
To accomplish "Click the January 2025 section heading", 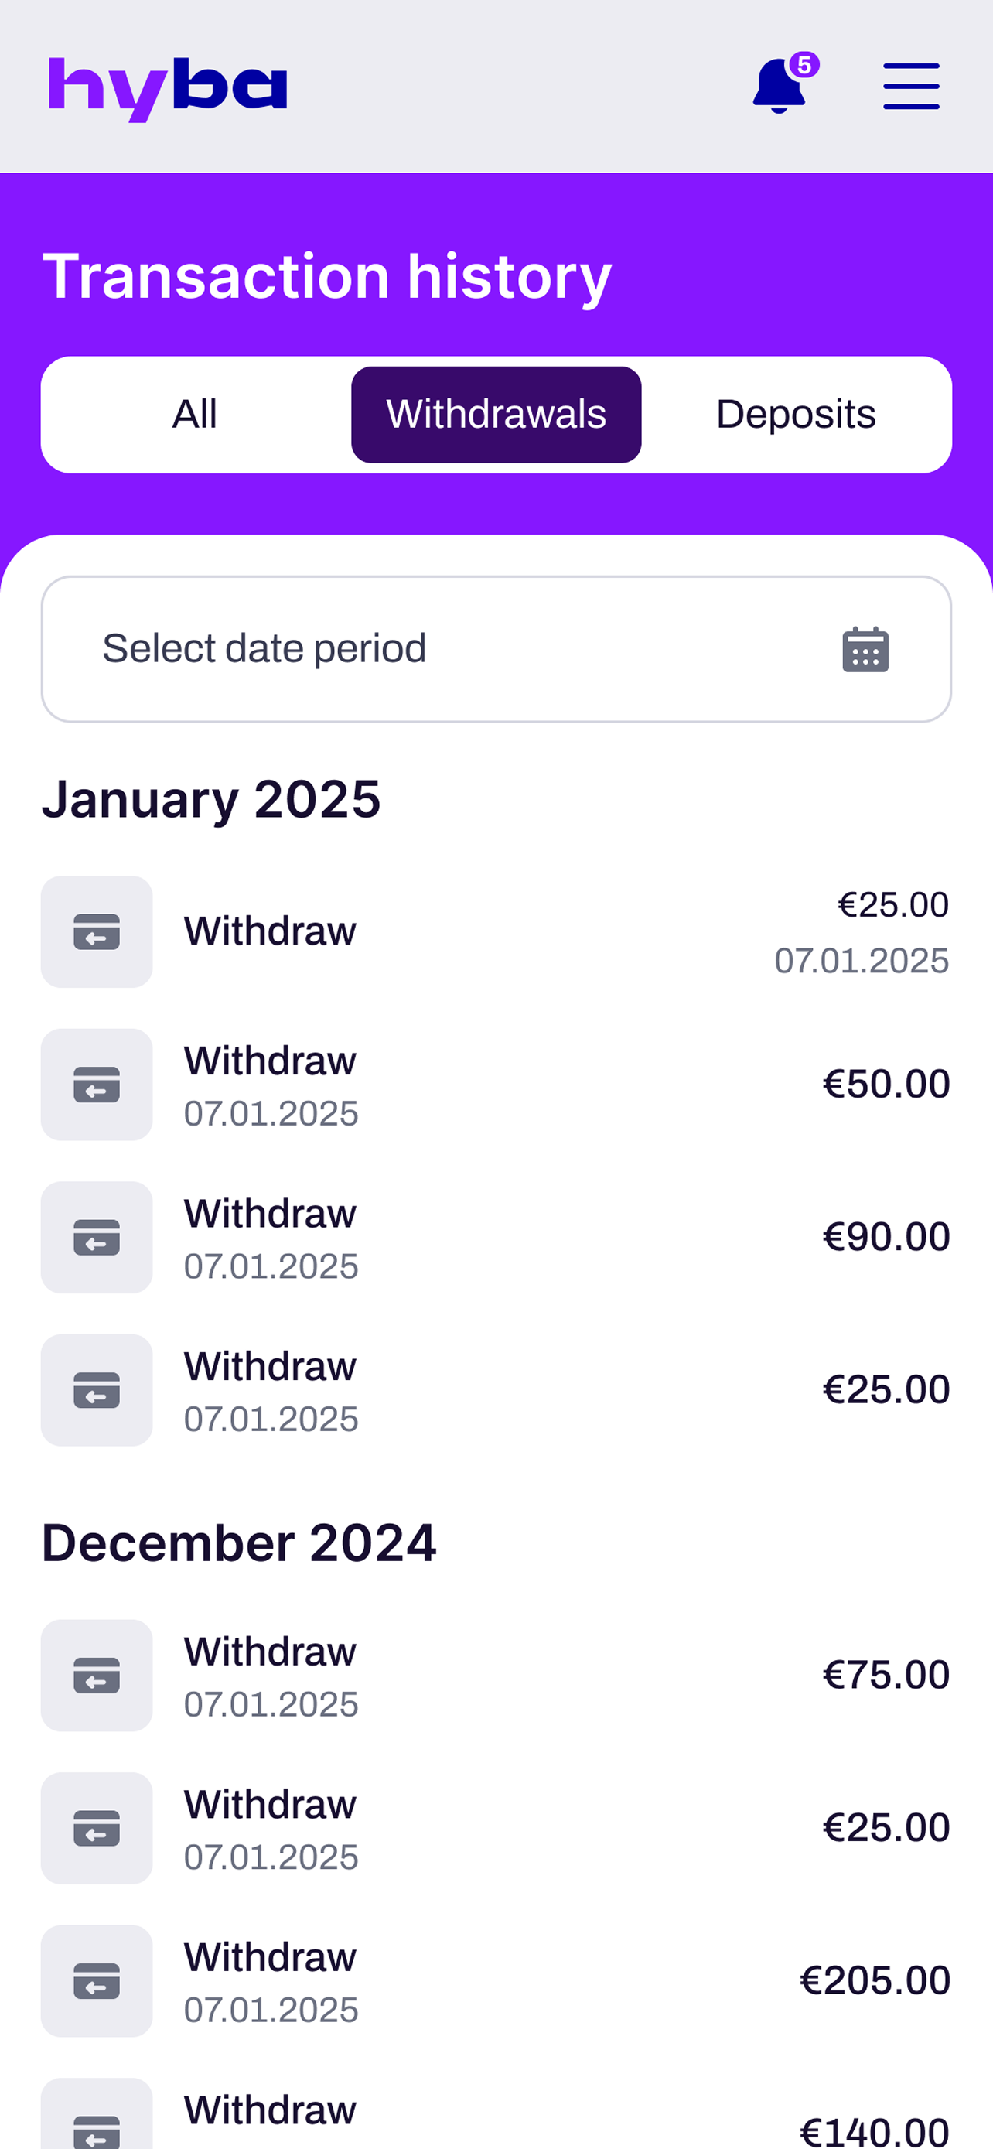I will pyautogui.click(x=211, y=799).
